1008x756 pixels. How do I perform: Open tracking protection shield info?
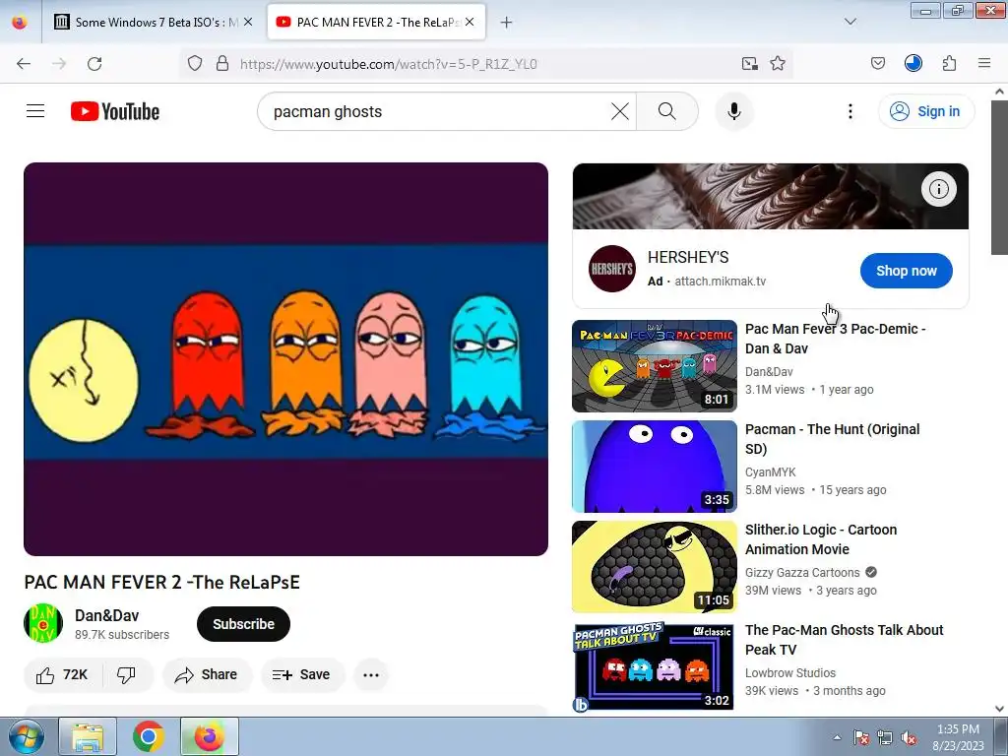(195, 64)
